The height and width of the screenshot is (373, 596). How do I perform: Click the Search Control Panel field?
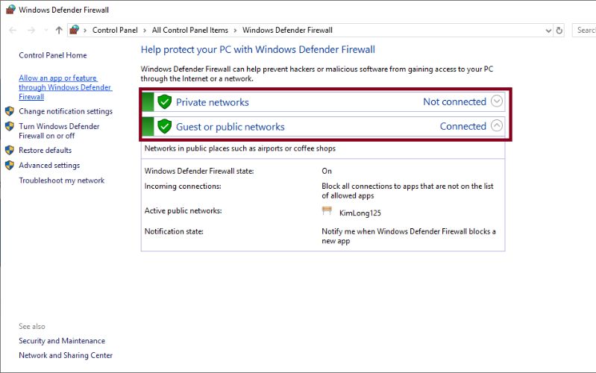pos(584,30)
